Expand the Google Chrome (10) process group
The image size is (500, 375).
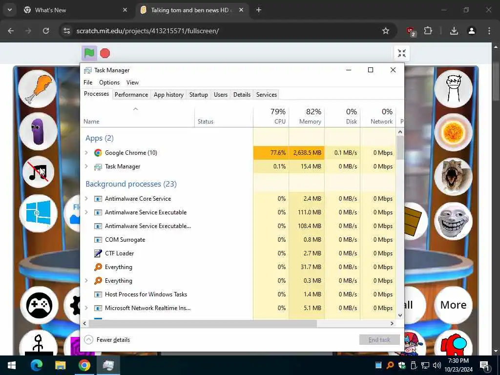[x=86, y=152]
